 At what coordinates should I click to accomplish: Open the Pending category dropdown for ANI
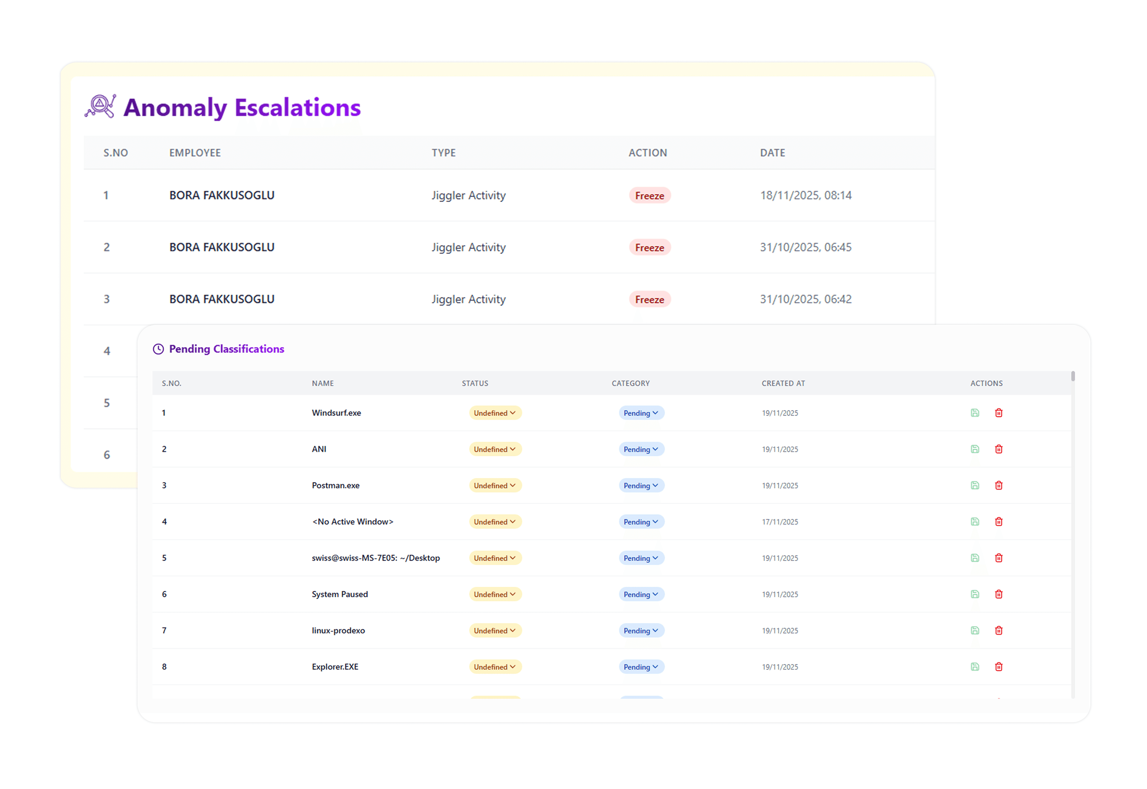coord(641,449)
